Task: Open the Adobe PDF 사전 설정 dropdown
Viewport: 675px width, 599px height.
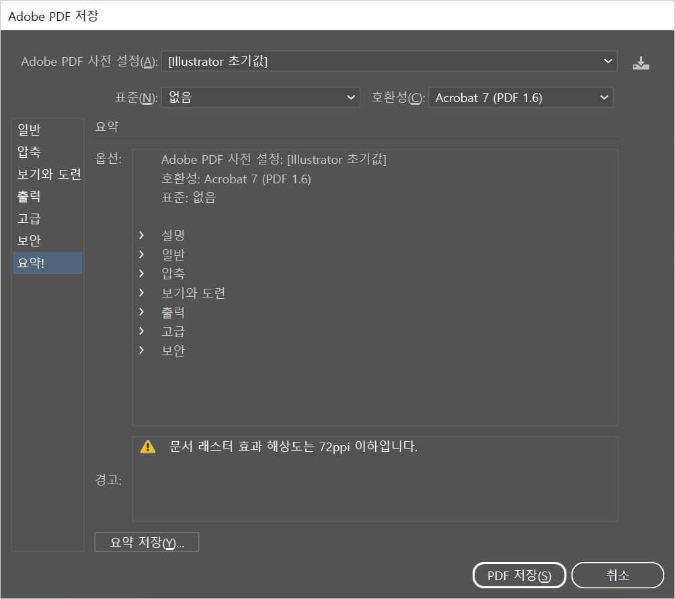Action: [x=389, y=61]
